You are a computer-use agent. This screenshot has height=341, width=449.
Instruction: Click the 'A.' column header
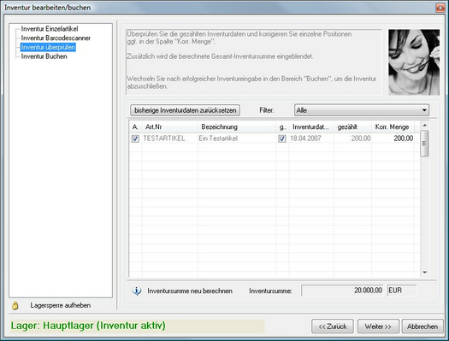(x=135, y=126)
